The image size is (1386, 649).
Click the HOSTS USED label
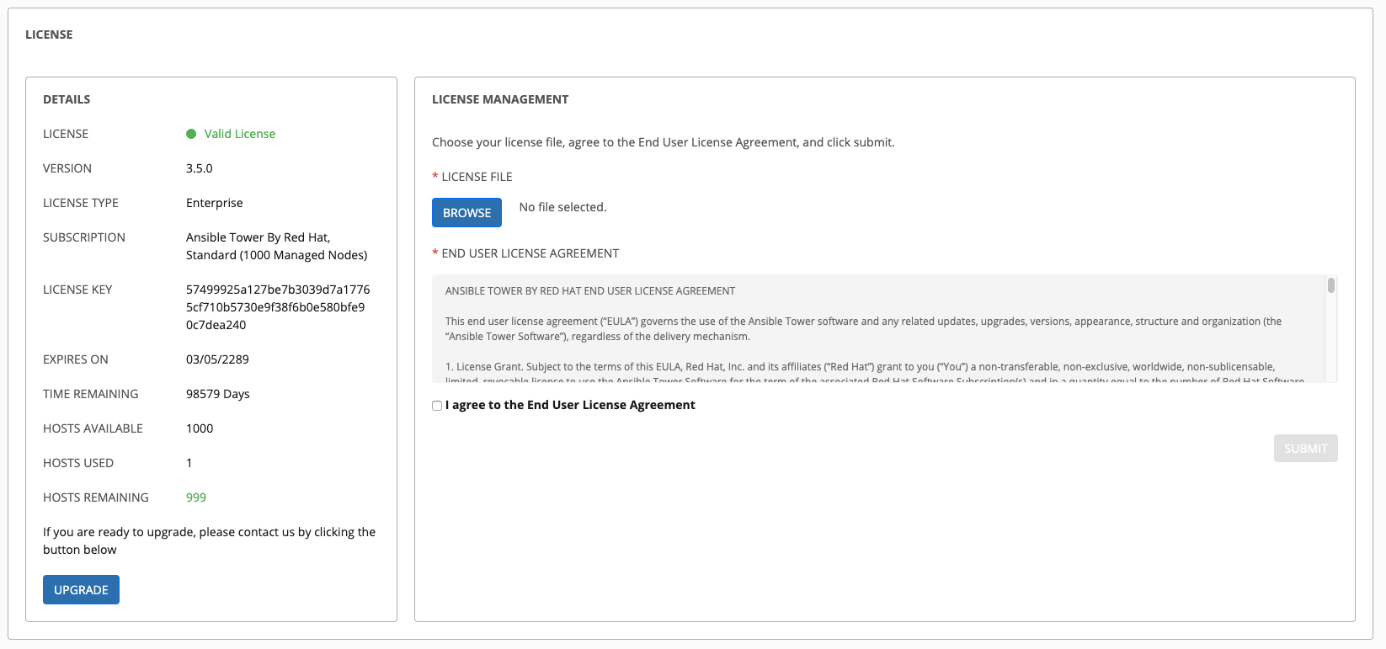point(78,463)
